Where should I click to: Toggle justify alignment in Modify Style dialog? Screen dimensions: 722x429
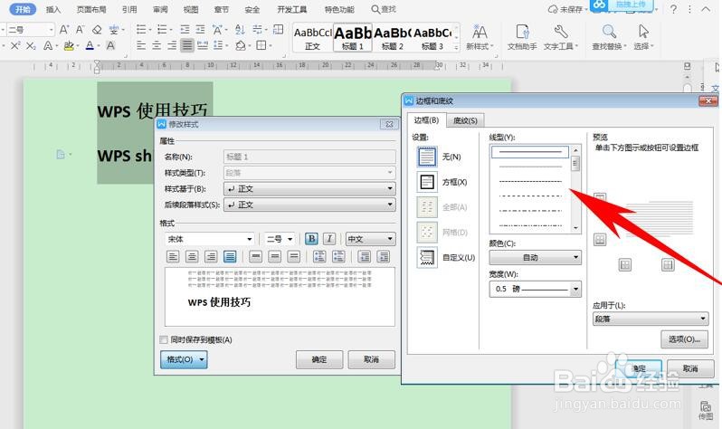[x=230, y=257]
